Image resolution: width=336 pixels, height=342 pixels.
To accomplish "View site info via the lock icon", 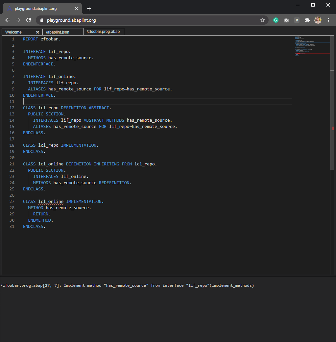I will pos(41,20).
